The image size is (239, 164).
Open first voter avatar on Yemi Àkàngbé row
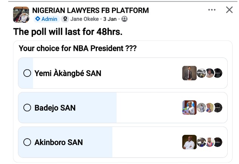coord(189,73)
